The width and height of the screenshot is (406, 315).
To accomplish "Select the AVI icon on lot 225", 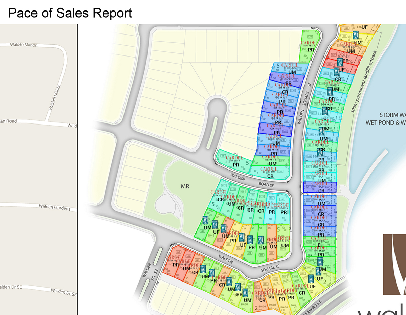I will [330, 92].
